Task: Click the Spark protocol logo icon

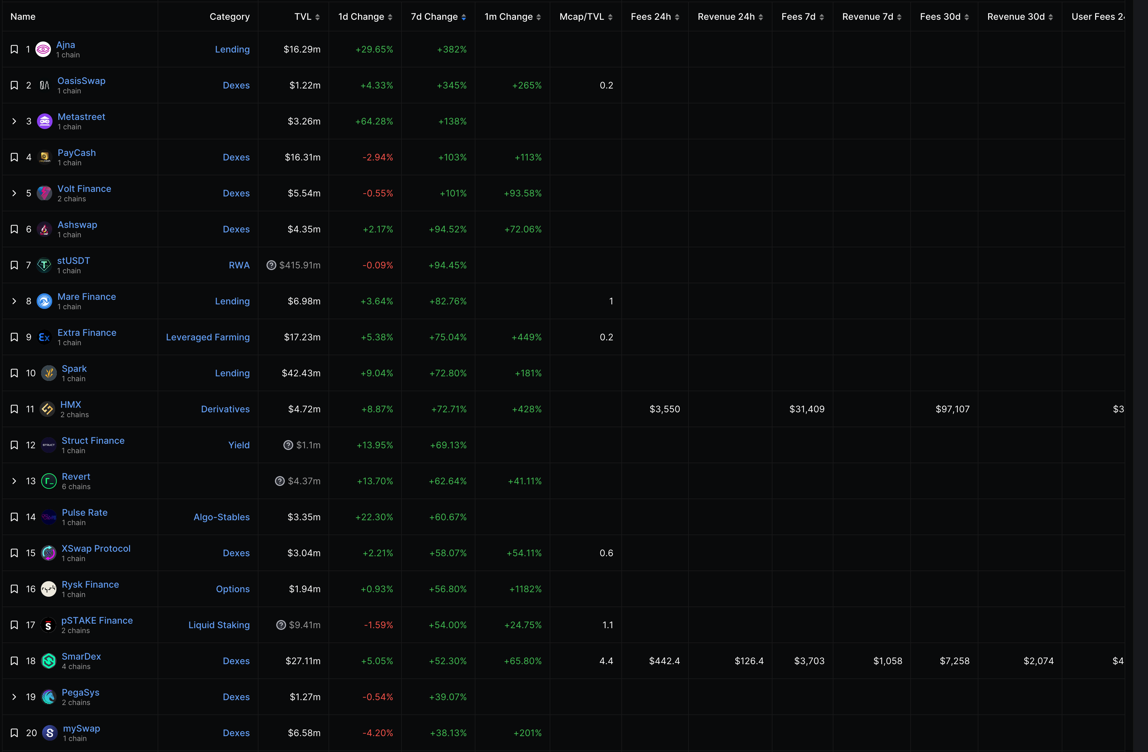Action: [49, 373]
